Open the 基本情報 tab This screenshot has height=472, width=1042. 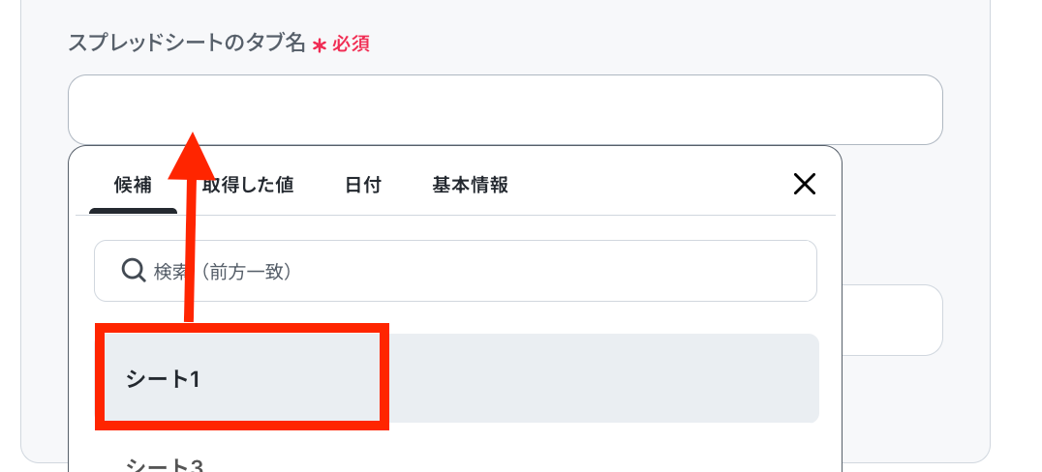(471, 185)
